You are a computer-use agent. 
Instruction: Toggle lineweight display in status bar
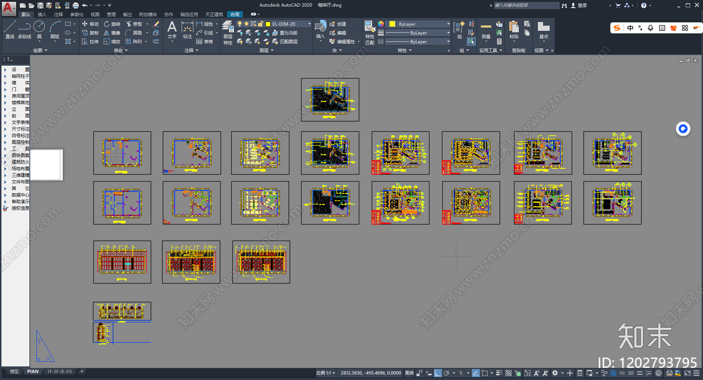click(x=499, y=373)
